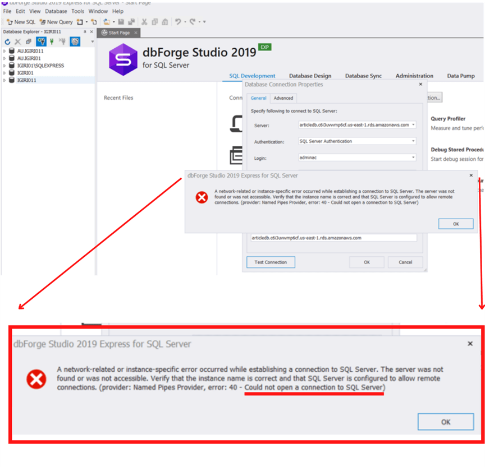
Task: Open the Window menu
Action: pos(98,11)
